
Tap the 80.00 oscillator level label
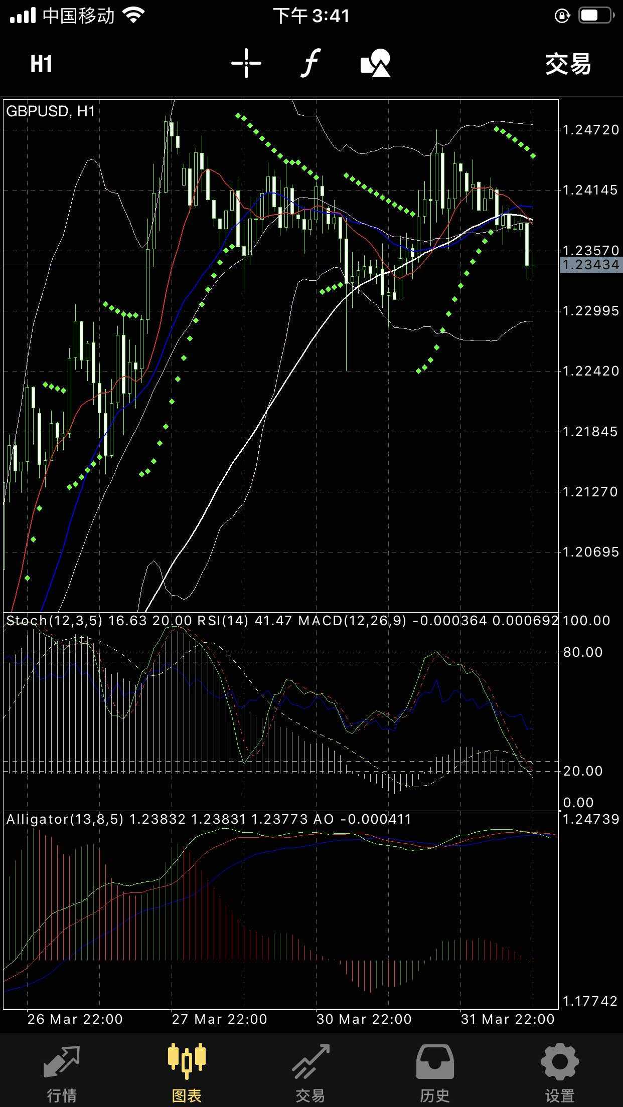583,652
